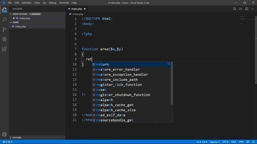
Task: Split the editor with split icon
Action: (x=247, y=9)
